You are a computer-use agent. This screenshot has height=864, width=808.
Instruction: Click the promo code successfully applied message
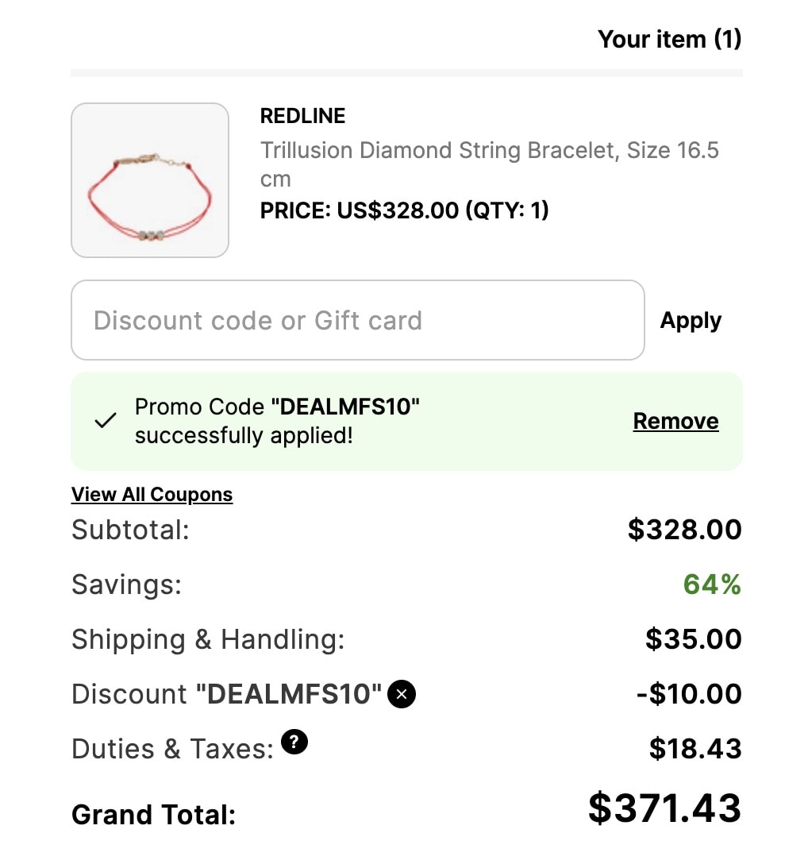tap(277, 421)
